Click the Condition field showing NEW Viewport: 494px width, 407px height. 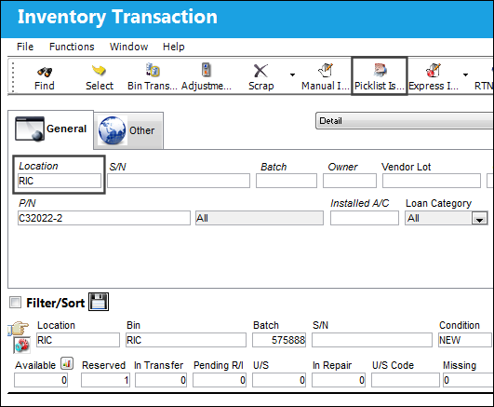coord(466,340)
